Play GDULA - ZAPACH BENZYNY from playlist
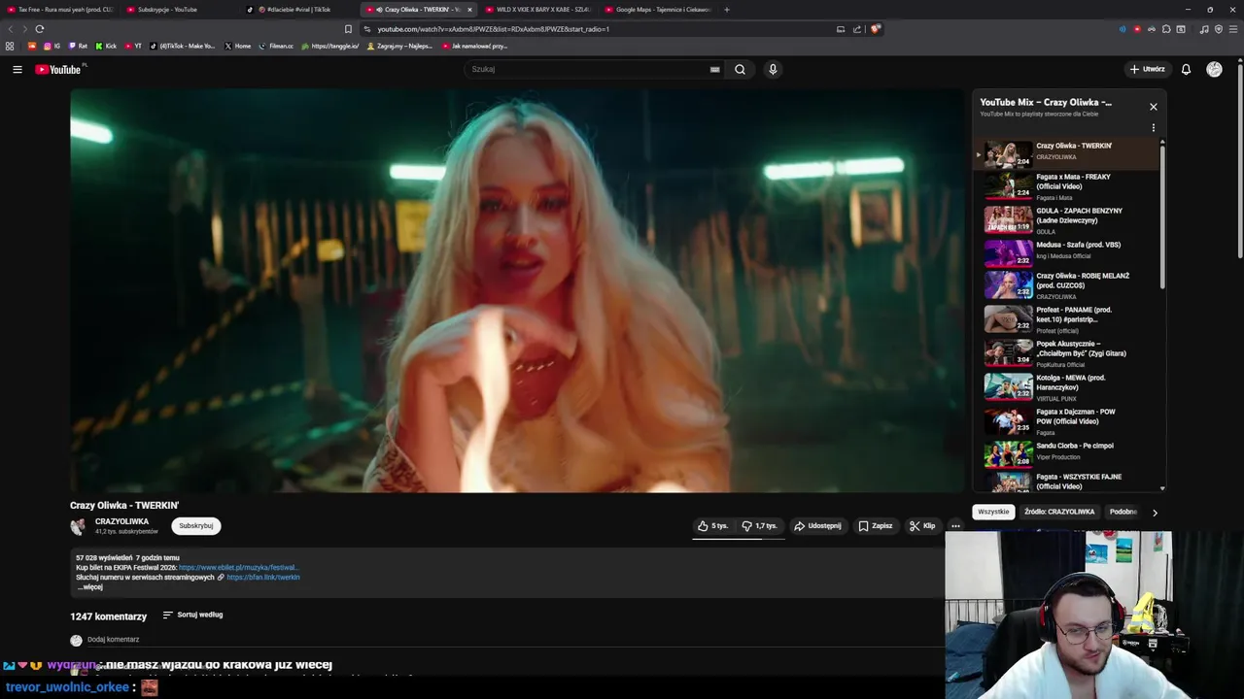This screenshot has width=1244, height=699. 1067,220
